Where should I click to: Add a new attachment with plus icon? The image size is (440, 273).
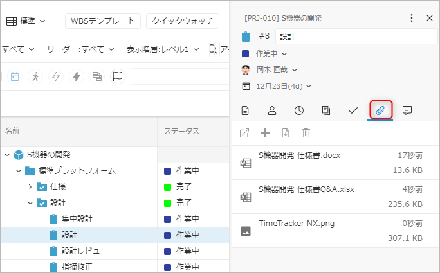(x=264, y=133)
